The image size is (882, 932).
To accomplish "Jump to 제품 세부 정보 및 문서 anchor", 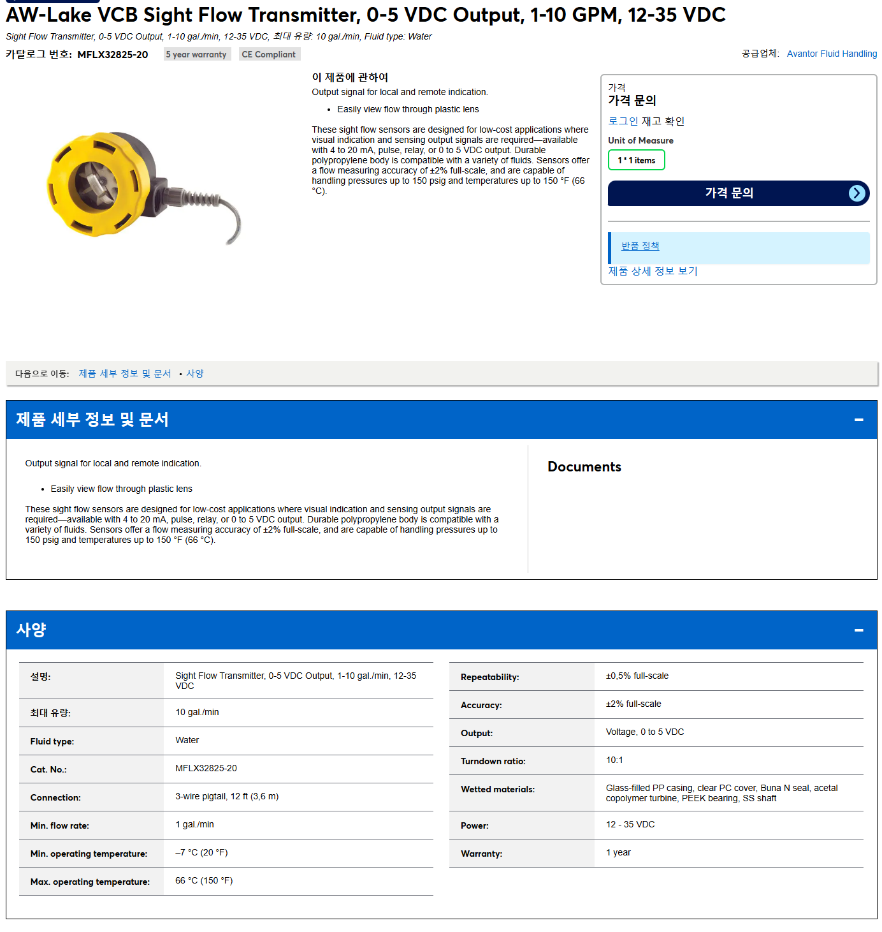I will [x=125, y=374].
